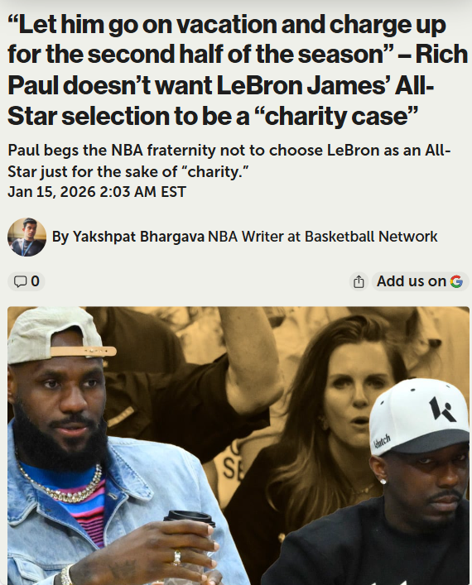472x585 pixels.
Task: Click the author avatar photo
Action: tap(26, 237)
